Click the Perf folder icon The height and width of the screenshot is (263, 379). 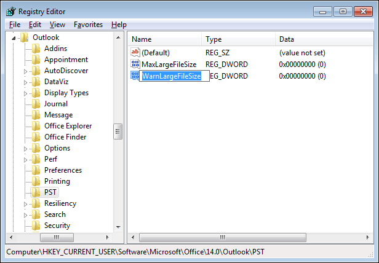(36, 159)
